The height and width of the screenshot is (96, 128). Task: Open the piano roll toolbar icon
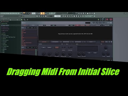pos(65,16)
